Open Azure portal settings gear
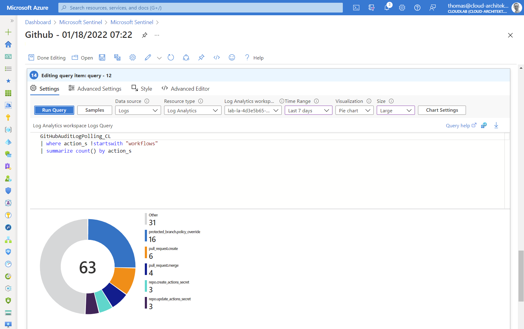 point(402,8)
